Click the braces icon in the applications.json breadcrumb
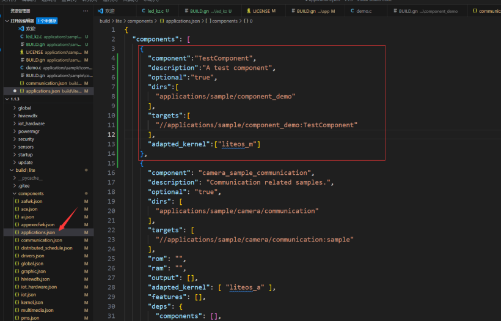Screen dimensions: 501x321 (x=162, y=21)
